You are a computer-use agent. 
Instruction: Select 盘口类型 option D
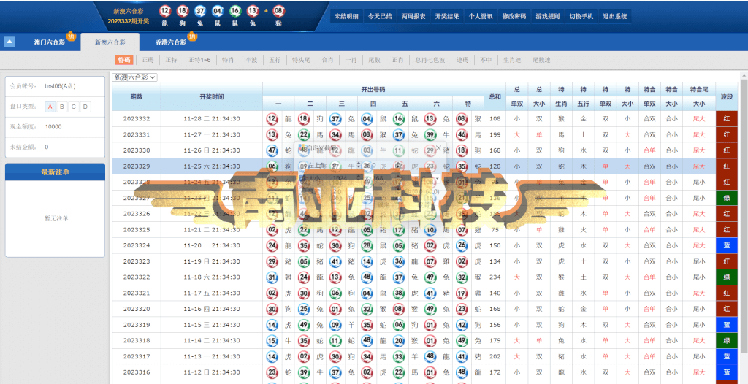click(x=85, y=107)
